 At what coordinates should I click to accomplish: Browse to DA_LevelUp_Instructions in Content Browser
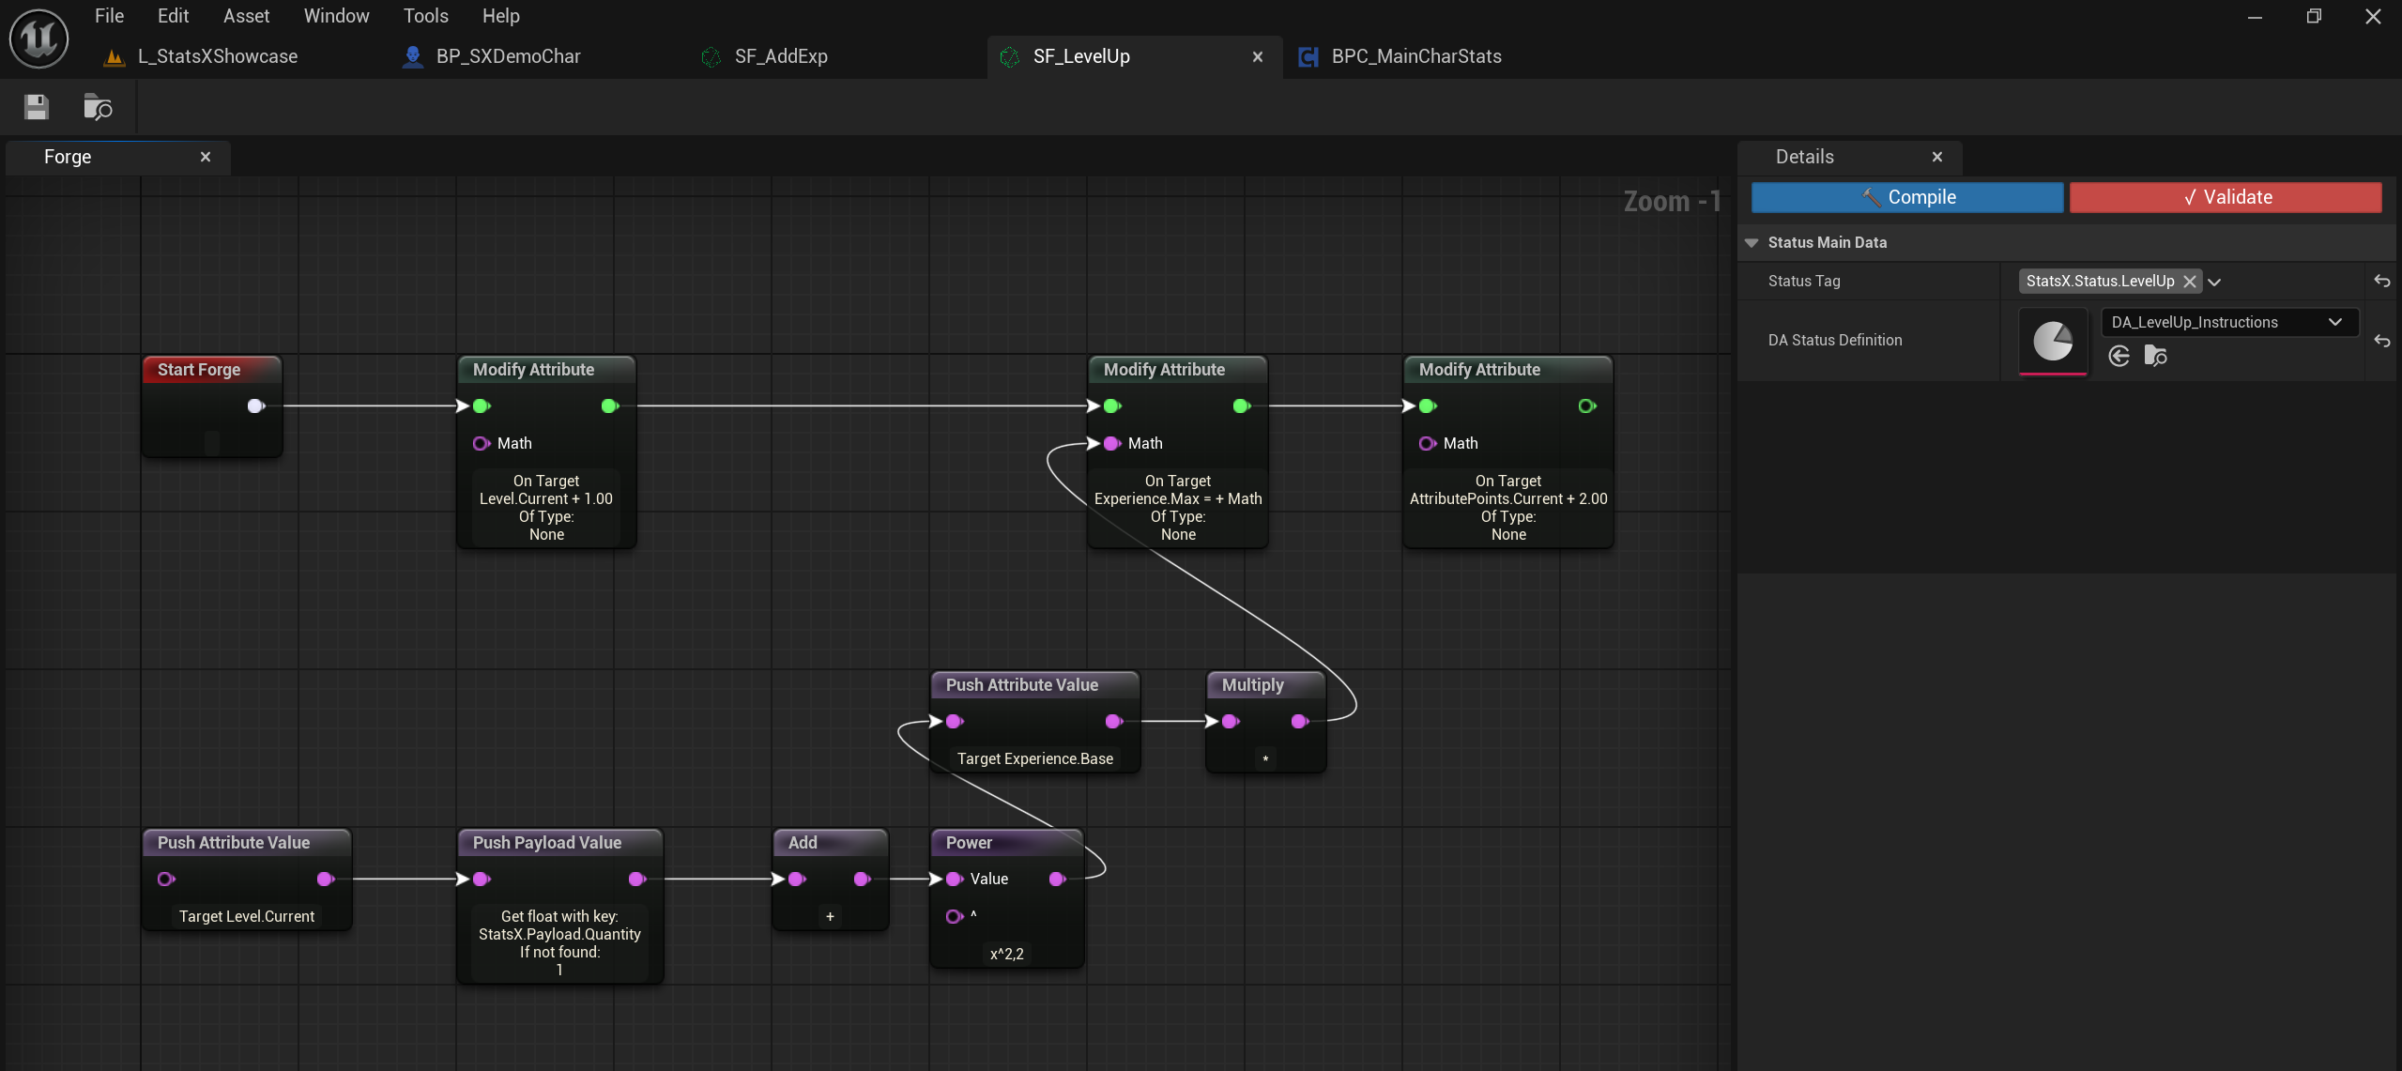(2156, 356)
